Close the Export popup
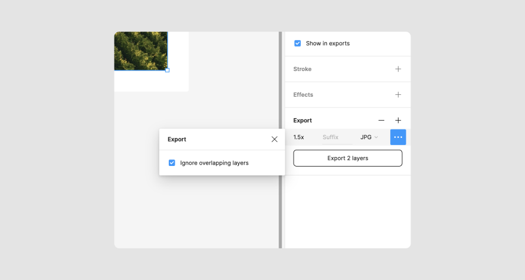525x280 pixels. [274, 139]
